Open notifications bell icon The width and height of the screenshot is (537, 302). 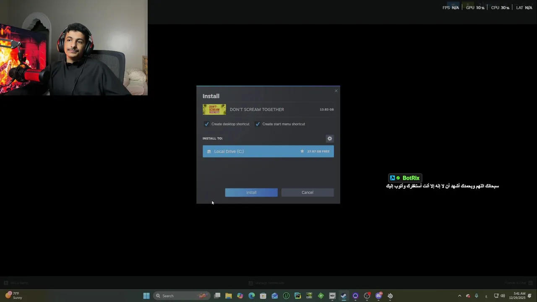point(530,296)
